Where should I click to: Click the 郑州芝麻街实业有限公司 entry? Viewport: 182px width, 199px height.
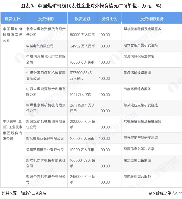45,150
